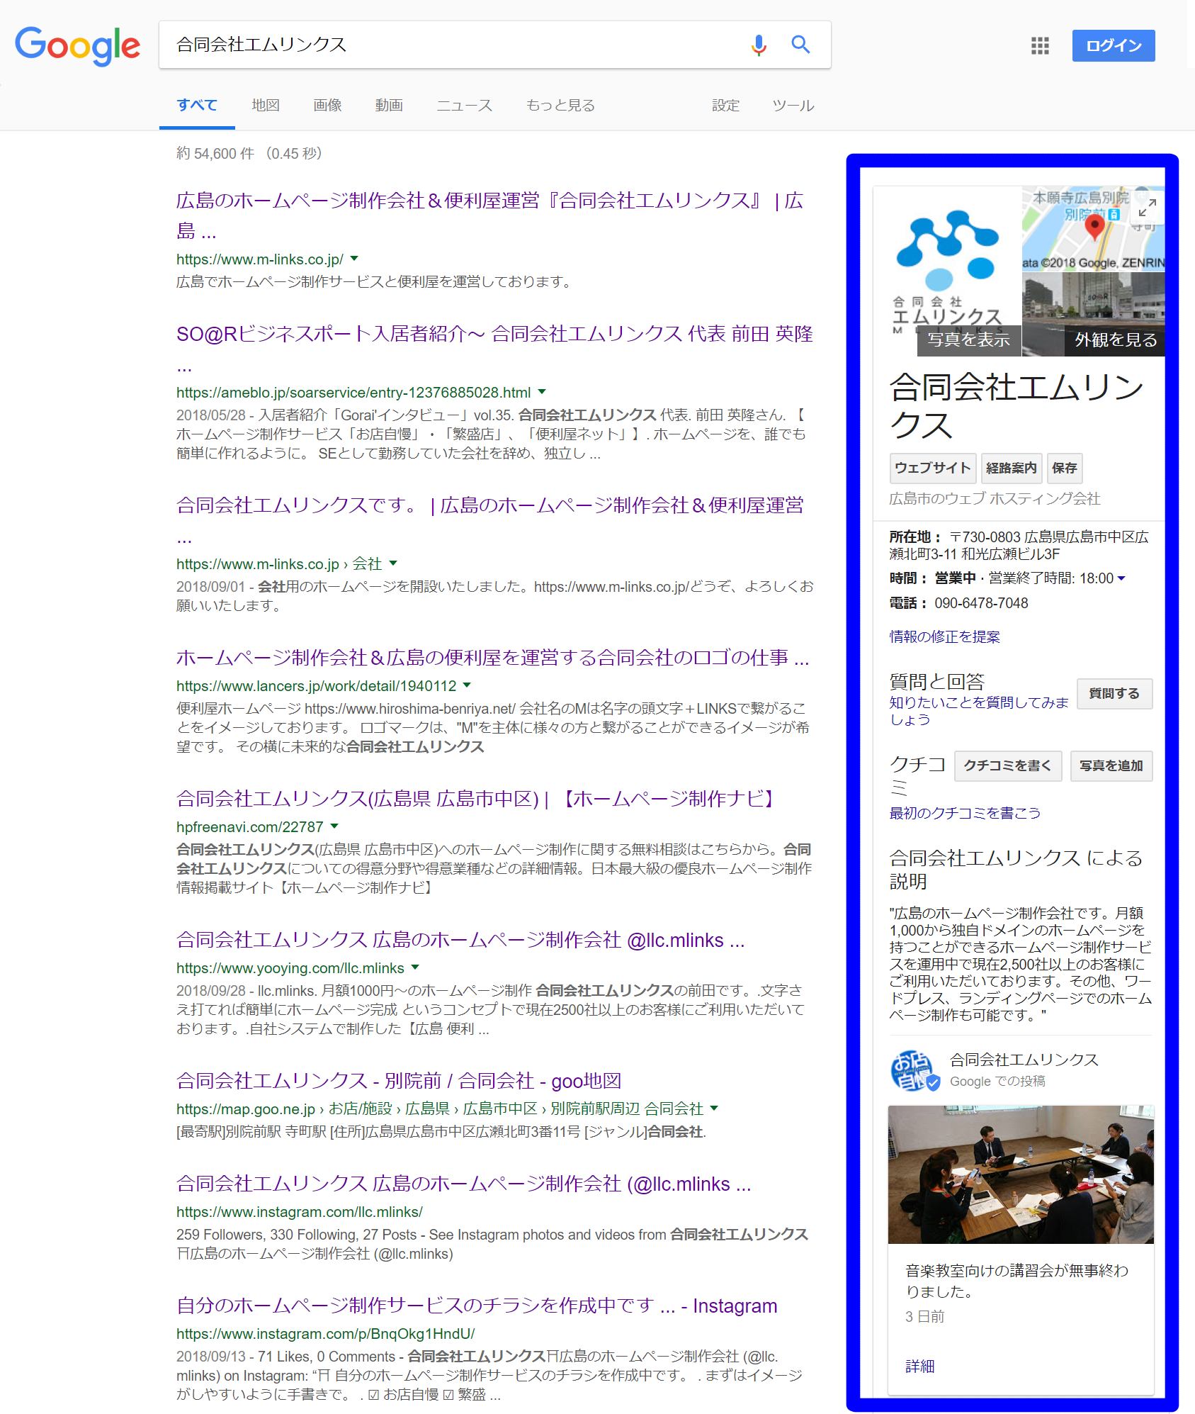This screenshot has height=1414, width=1195.
Task: Expand business hours dropdown at 18:00
Action: click(x=1121, y=578)
